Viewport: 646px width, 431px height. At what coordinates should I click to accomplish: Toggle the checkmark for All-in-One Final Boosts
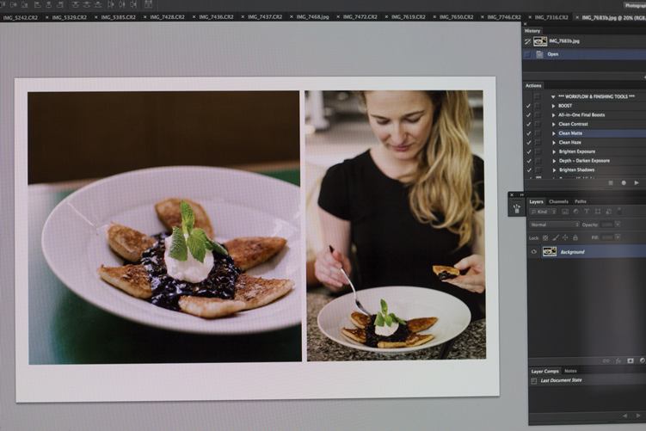pos(528,115)
